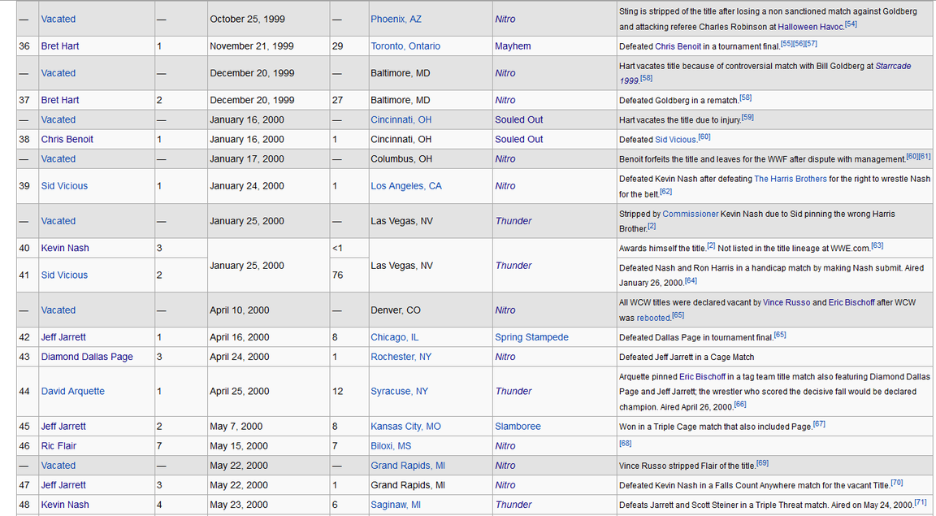Follow citation link [70]
This screenshot has height=516, width=936.
897,483
